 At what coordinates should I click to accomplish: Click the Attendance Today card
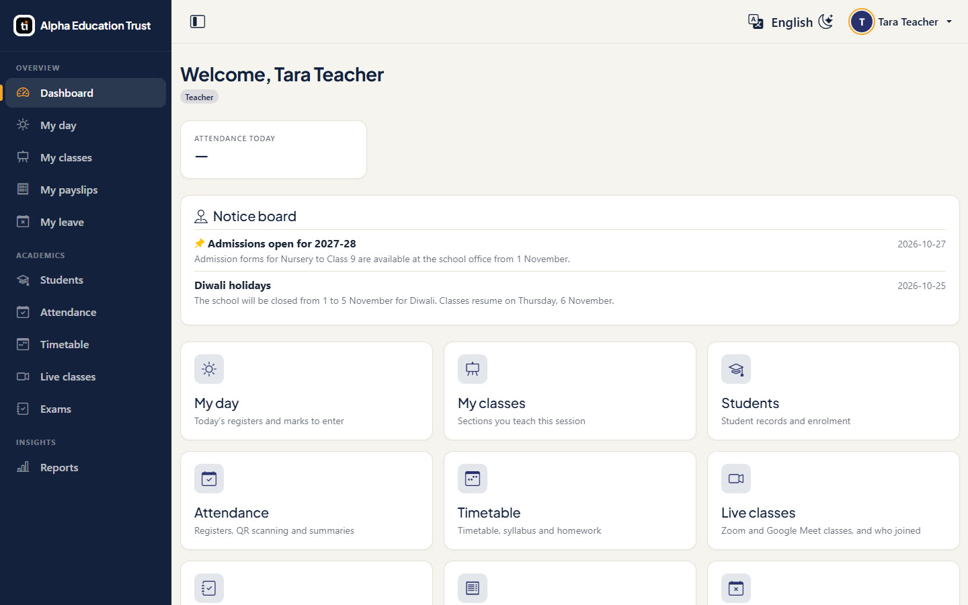(274, 149)
